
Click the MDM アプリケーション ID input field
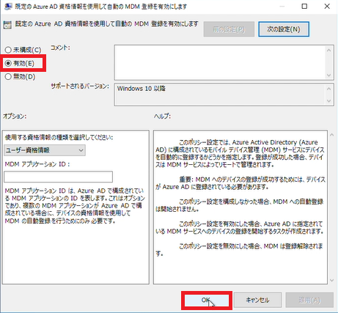coord(58,177)
